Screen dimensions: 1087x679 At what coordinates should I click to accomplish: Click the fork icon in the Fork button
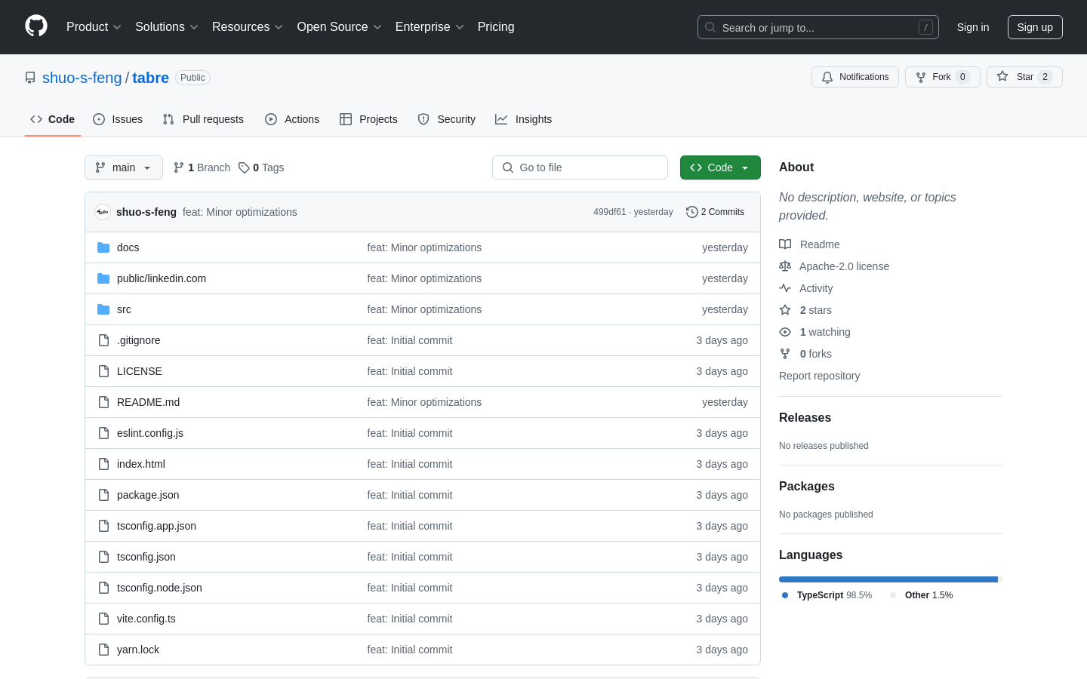click(x=921, y=77)
